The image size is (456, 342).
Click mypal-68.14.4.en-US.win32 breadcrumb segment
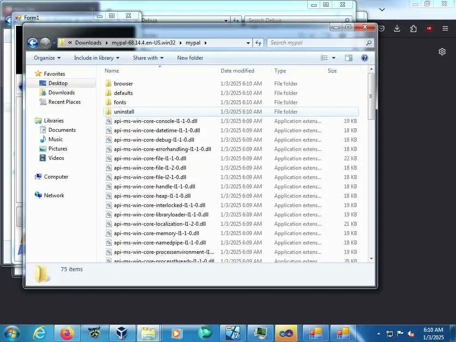click(144, 43)
